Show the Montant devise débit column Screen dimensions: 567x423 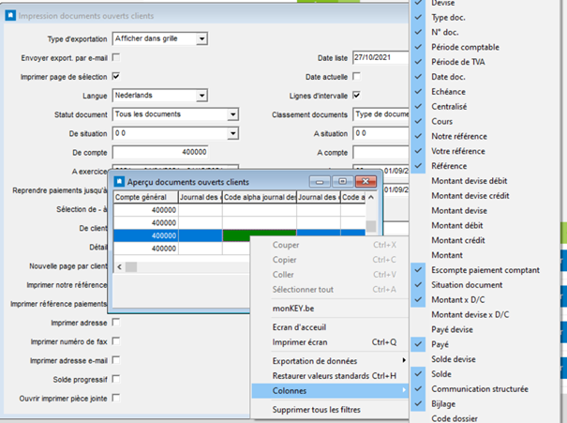(x=485, y=181)
